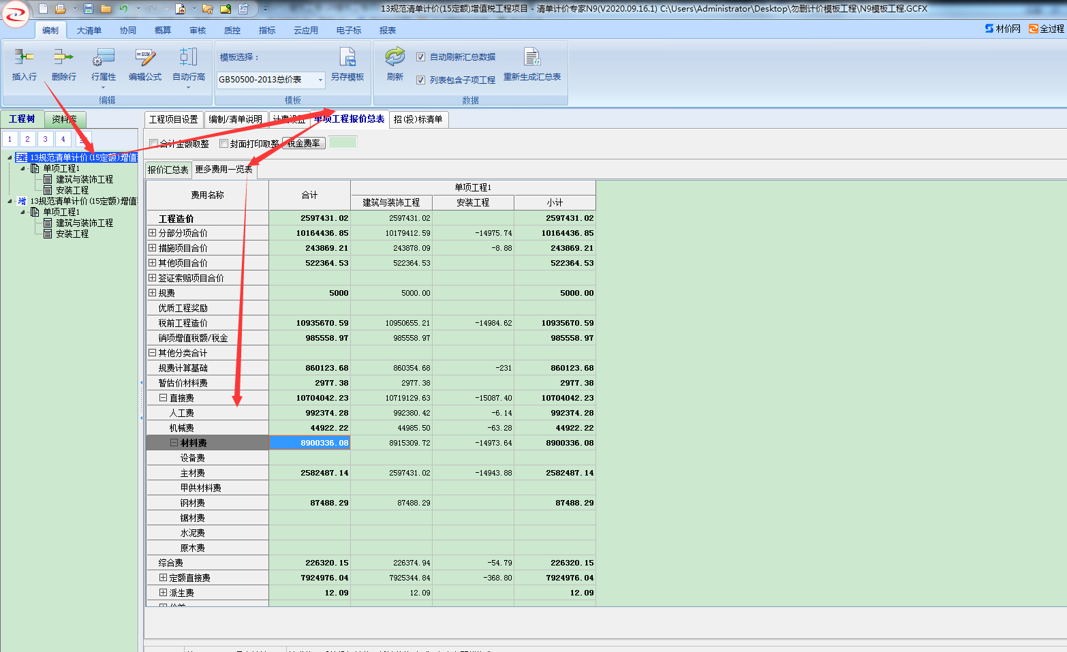The height and width of the screenshot is (652, 1067).
Task: Switch to the 报表 ribbon tab
Action: pyautogui.click(x=388, y=31)
